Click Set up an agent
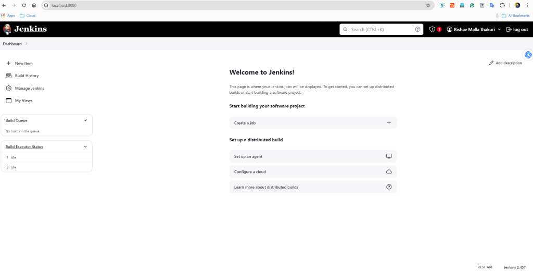533x272 pixels. [313, 156]
